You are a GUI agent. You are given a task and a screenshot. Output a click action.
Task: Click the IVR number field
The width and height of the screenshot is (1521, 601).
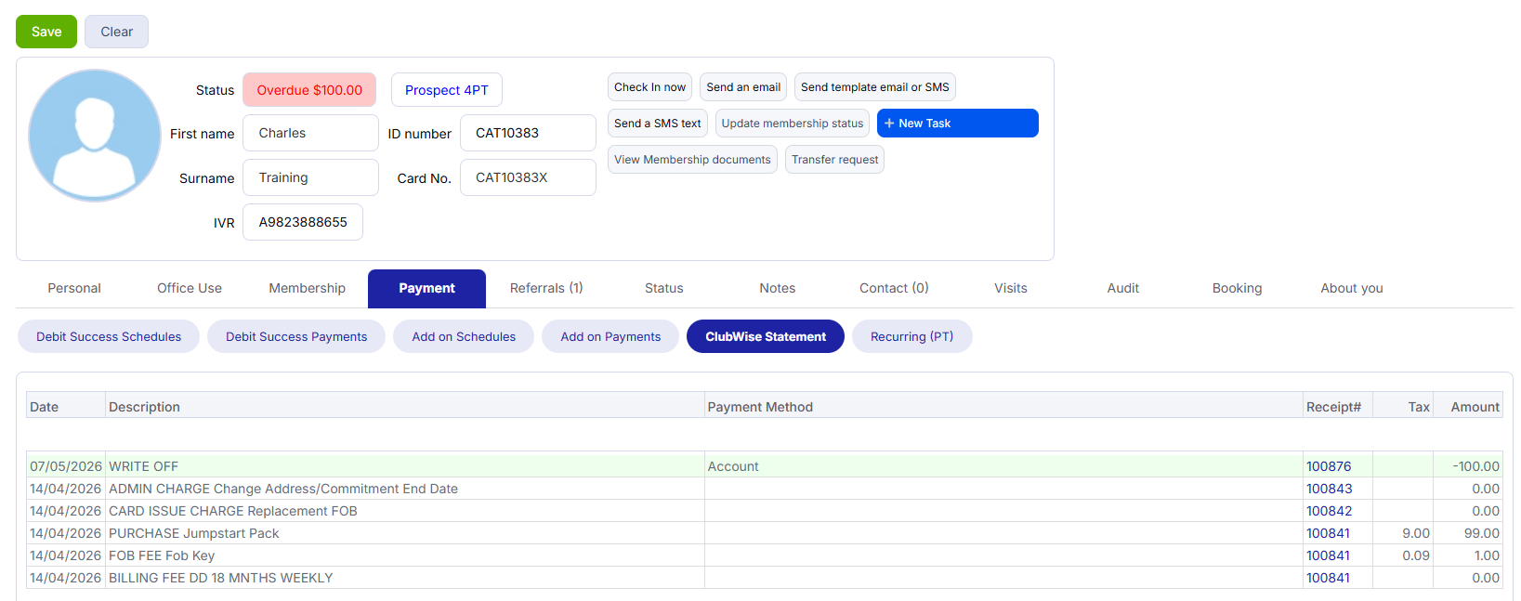click(x=303, y=222)
